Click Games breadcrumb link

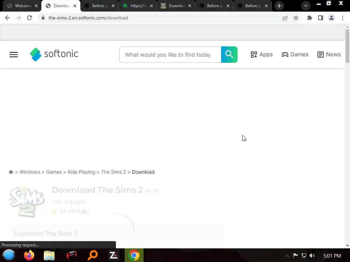tap(54, 172)
